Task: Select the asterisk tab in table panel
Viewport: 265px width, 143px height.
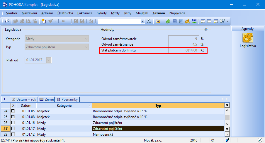Action: (x=5, y=99)
